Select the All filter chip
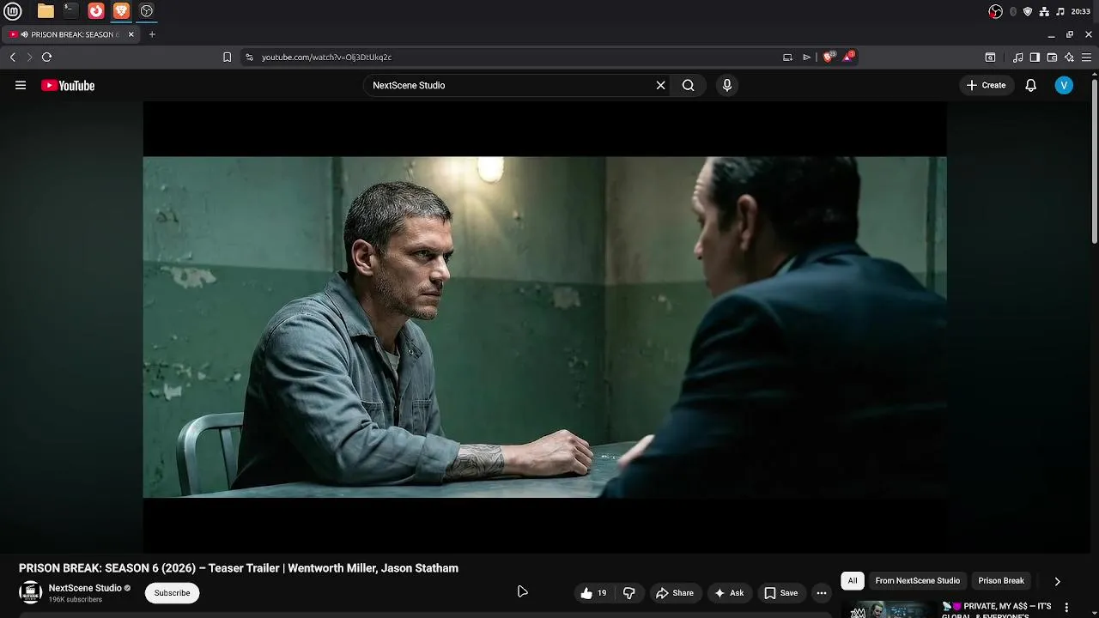This screenshot has height=618, width=1099. click(853, 581)
